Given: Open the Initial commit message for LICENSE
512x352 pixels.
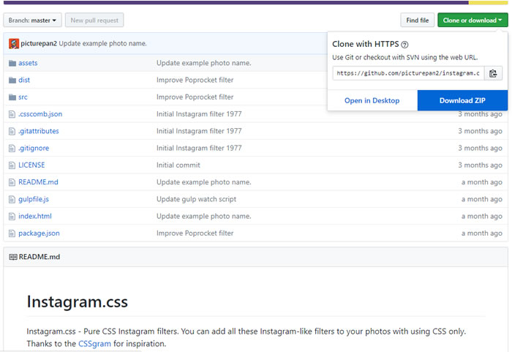Looking at the screenshot, I should point(178,165).
